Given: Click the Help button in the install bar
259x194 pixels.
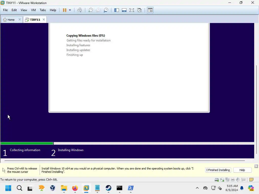Looking at the screenshot, I should 242,170.
